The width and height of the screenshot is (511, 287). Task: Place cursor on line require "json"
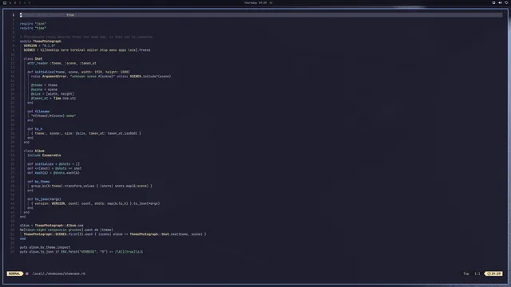[33, 24]
